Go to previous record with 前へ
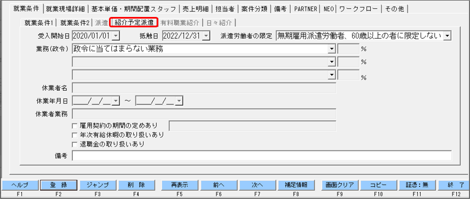Image resolution: width=470 pixels, height=199 pixels. [x=219, y=185]
